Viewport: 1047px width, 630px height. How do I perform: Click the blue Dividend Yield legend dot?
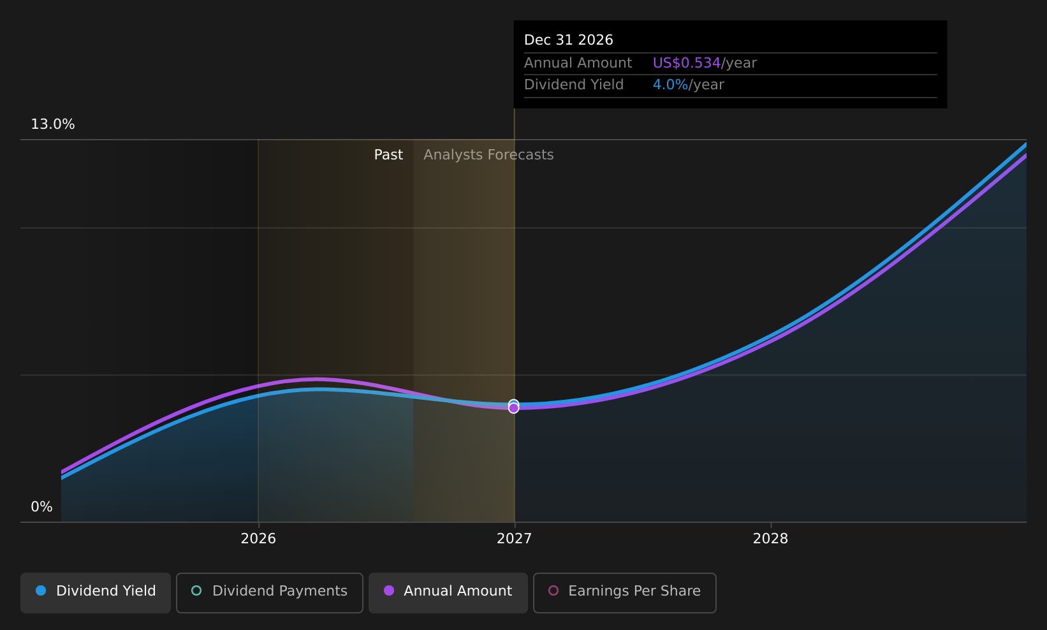(x=41, y=590)
